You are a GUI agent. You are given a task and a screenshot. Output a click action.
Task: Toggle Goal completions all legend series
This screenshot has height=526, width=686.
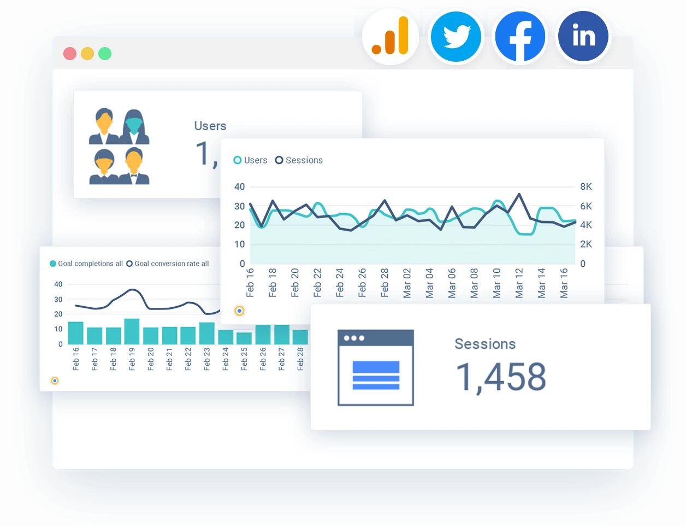pyautogui.click(x=86, y=264)
